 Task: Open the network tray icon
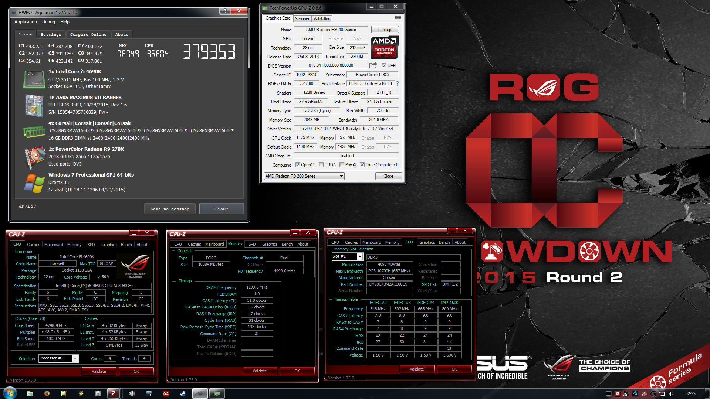click(x=662, y=393)
